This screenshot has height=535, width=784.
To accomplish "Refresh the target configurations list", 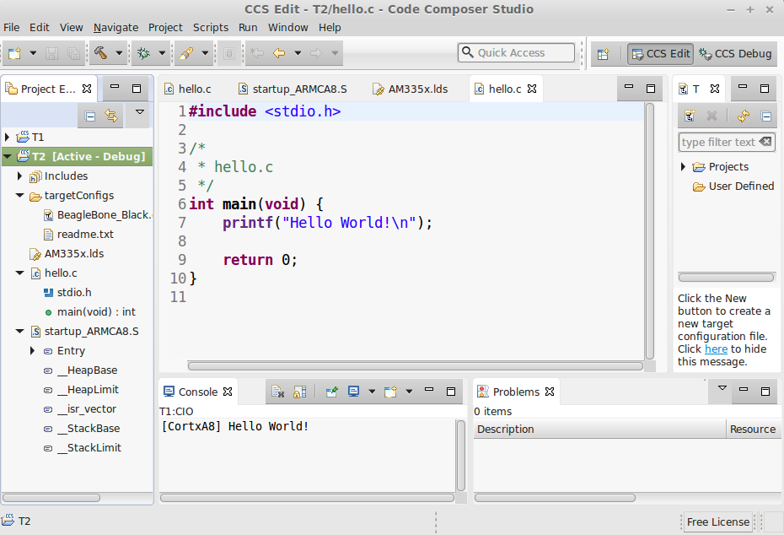I will coord(744,116).
